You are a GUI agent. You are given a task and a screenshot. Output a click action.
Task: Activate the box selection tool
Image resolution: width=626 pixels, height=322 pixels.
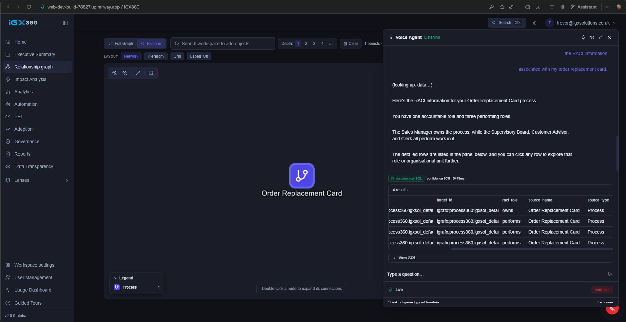click(x=151, y=73)
